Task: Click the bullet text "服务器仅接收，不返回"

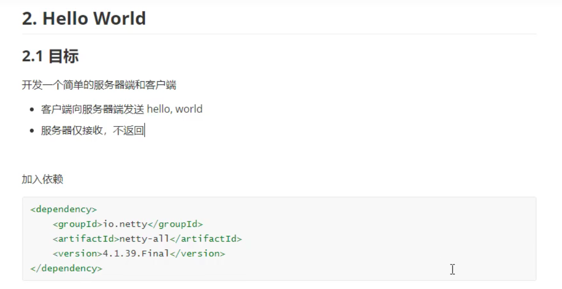Action: tap(92, 131)
